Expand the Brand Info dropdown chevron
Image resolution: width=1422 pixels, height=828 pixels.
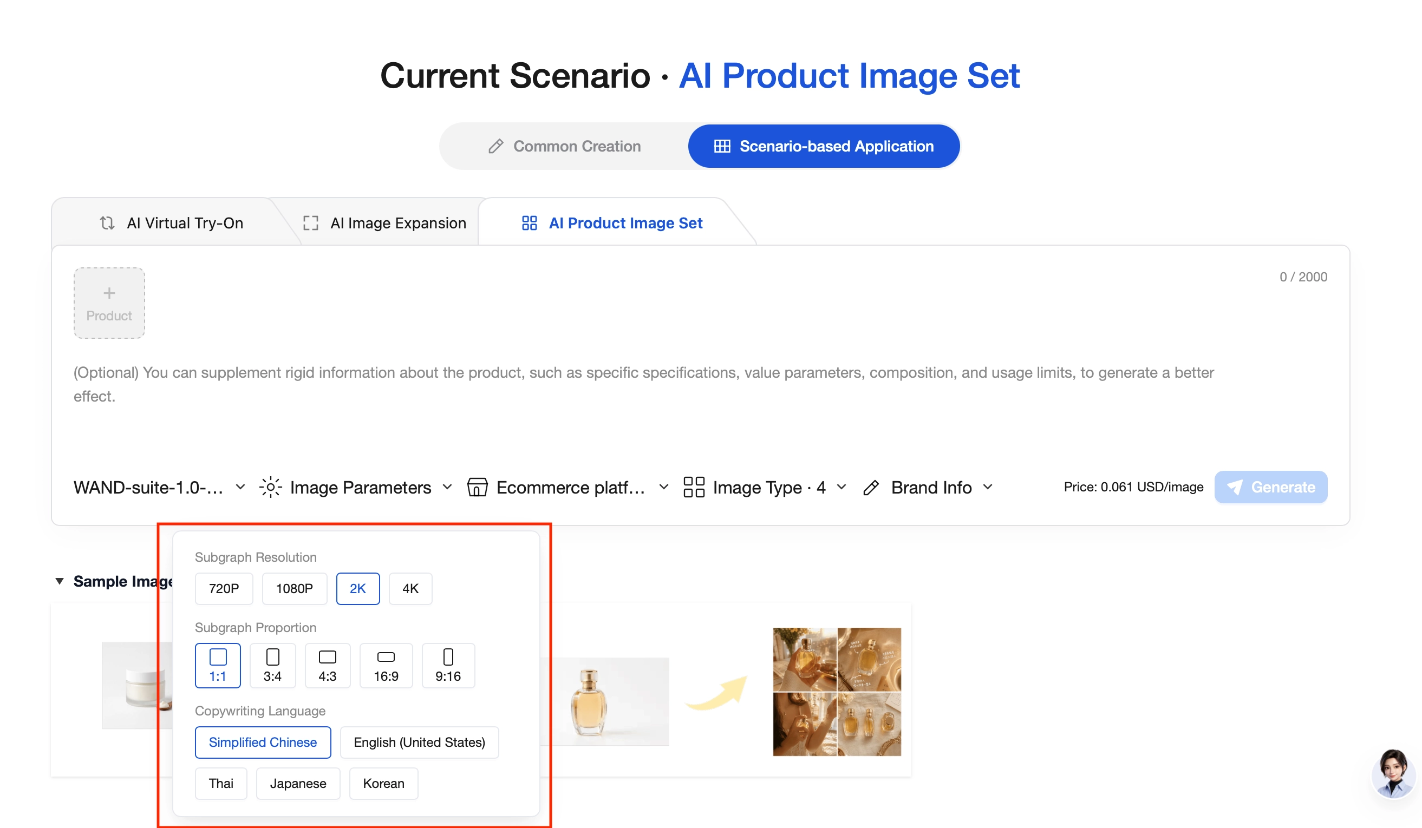988,487
